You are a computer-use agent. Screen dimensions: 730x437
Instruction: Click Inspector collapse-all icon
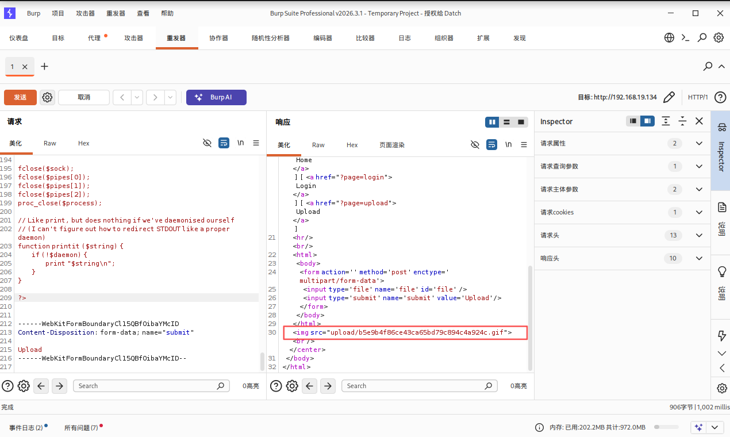(x=682, y=121)
